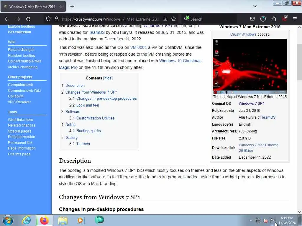Screen dimensions: 302x226
Task: Open Upload multiple files sidebar link
Action: [24, 61]
